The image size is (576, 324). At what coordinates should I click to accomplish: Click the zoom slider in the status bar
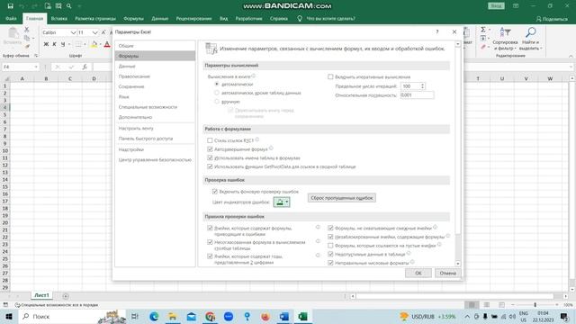(x=535, y=305)
